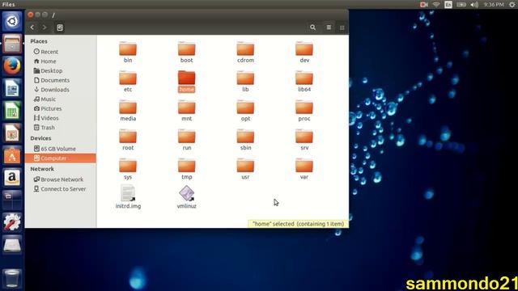Click the drive icon in launcher

(12, 244)
